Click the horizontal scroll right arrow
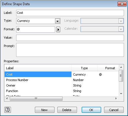This screenshot has width=128, height=116. pos(116,98)
